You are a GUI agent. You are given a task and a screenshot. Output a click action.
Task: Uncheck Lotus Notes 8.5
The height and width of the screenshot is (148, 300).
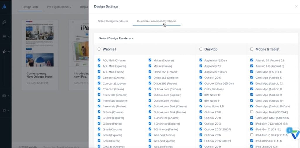200,106
